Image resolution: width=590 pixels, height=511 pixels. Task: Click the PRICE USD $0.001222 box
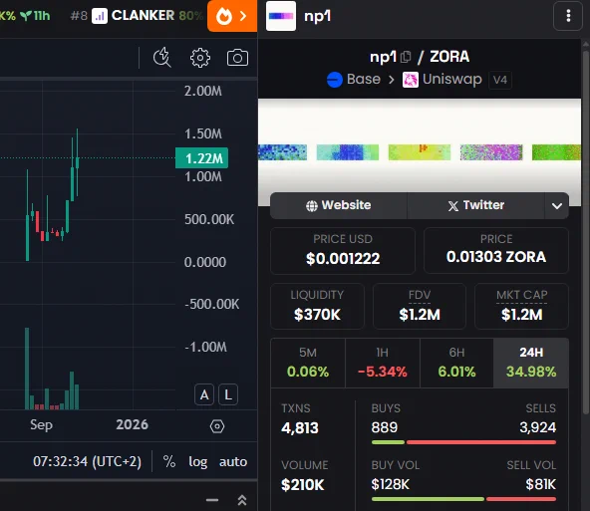point(343,250)
